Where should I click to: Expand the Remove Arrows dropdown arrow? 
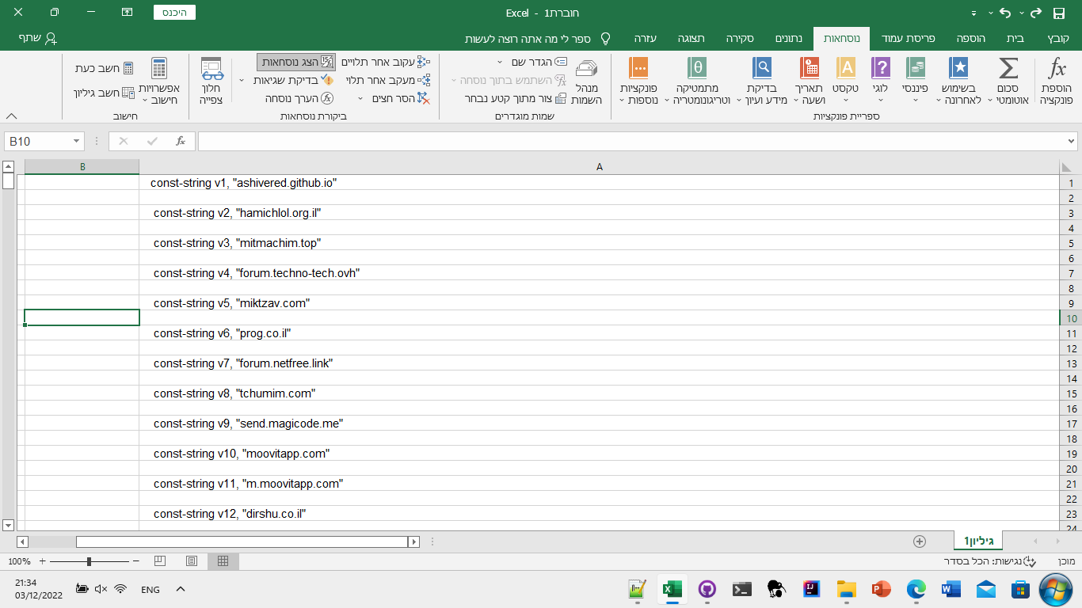click(x=361, y=98)
